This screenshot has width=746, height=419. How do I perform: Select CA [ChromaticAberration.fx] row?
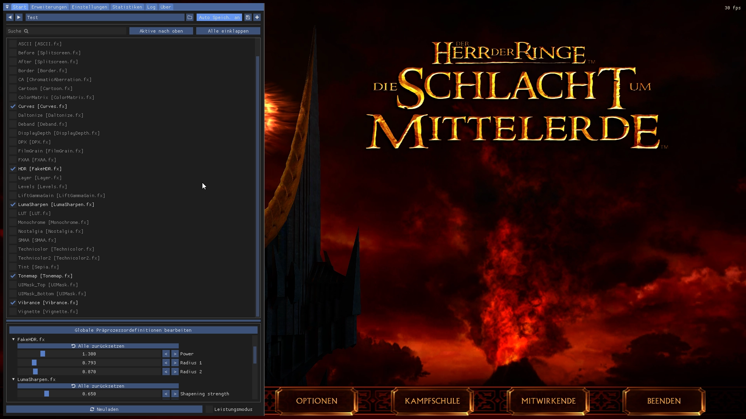pyautogui.click(x=55, y=80)
